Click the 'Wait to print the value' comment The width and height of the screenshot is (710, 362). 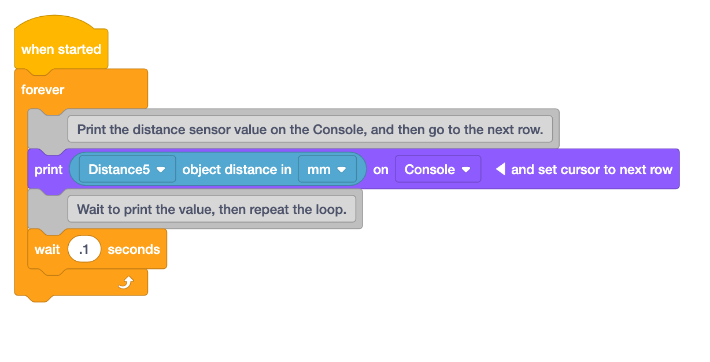(x=213, y=209)
